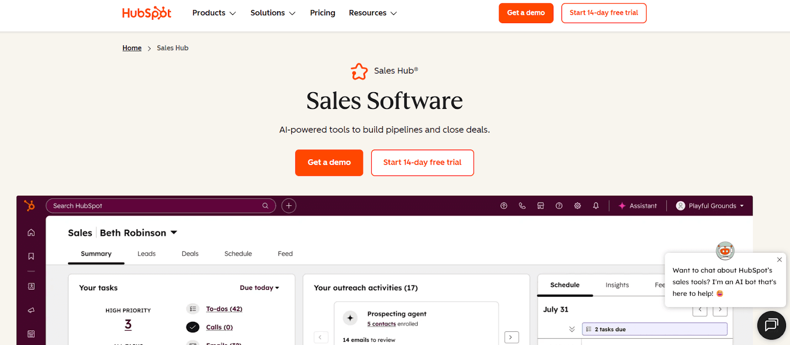Switch to the Schedule tab beside Deals
Screen dimensions: 790x345
(x=238, y=254)
